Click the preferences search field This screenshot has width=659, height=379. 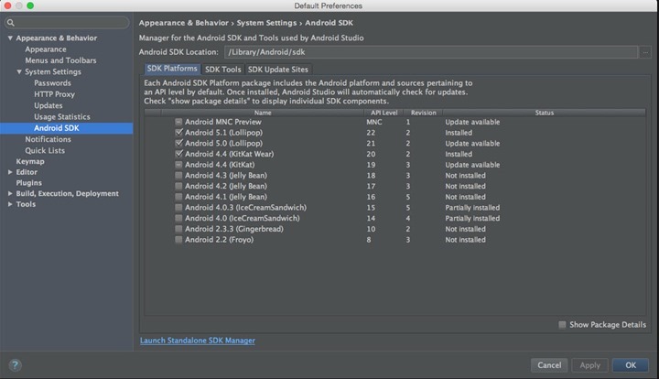(67, 23)
